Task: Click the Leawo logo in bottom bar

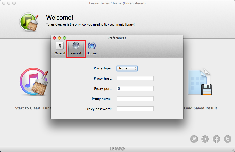Action: pos(117,149)
